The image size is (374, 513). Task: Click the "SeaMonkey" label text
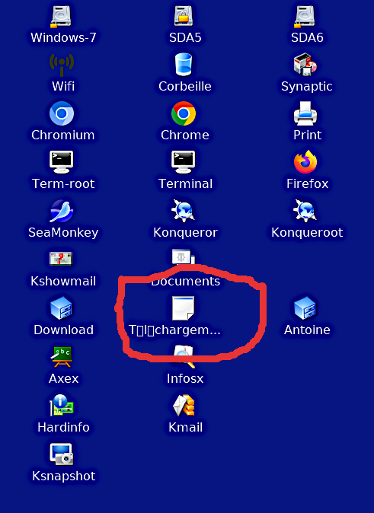[63, 233]
